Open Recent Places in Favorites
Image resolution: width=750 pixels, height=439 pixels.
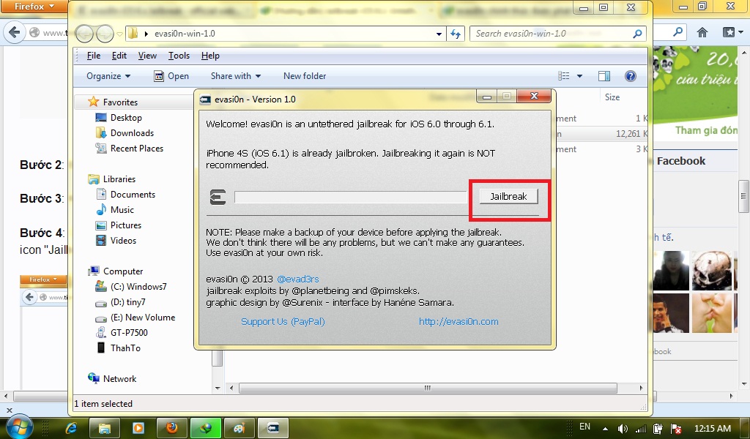(x=137, y=148)
